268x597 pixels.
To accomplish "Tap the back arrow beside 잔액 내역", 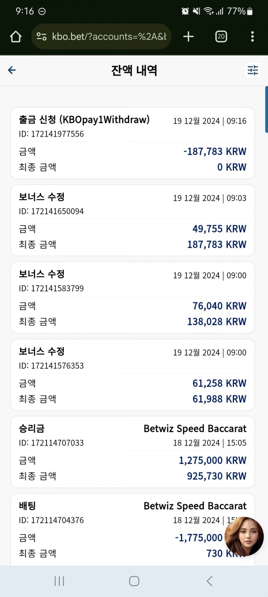I will tap(12, 70).
